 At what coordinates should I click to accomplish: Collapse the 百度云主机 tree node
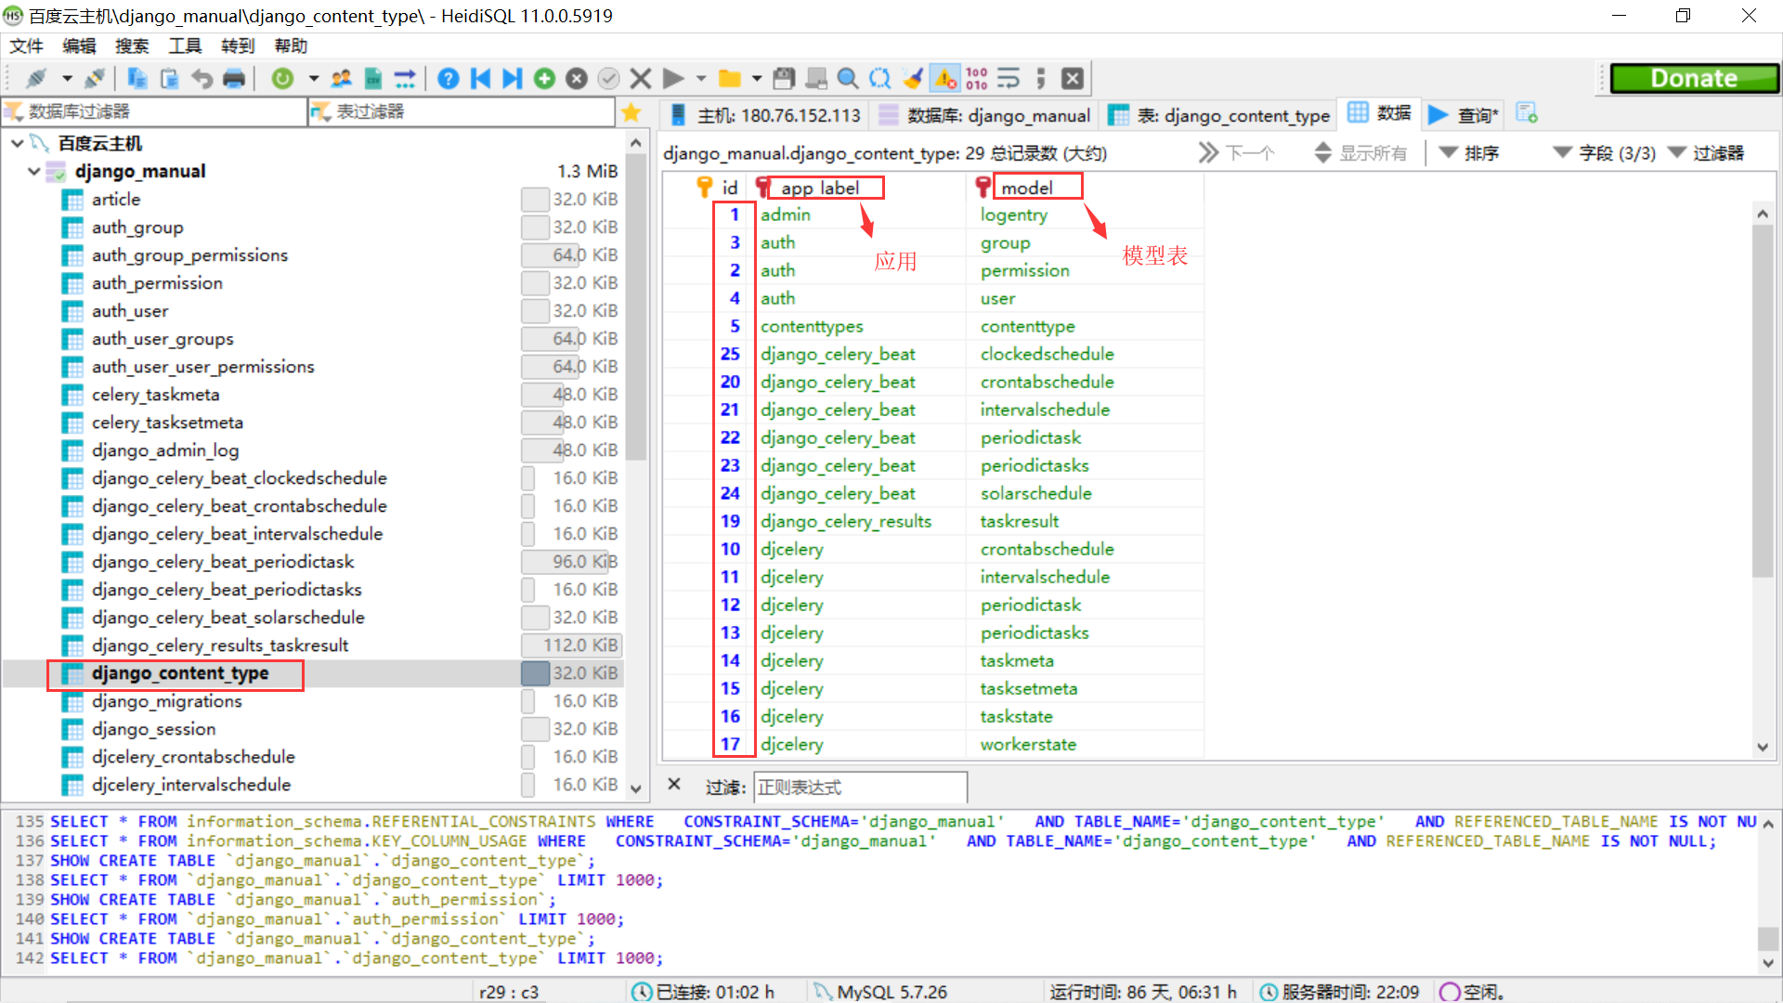[x=17, y=143]
